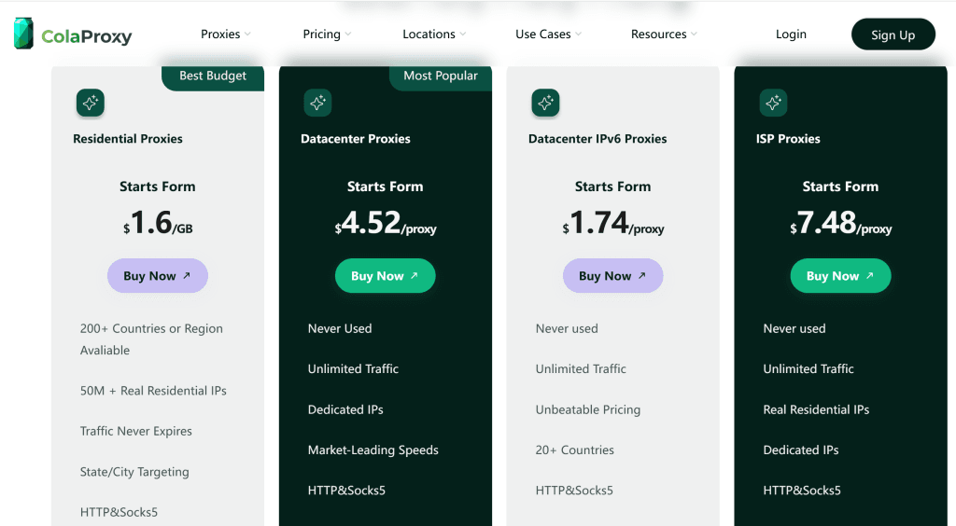Buy Now for Datacenter Proxies plan
This screenshot has width=956, height=526.
[385, 276]
